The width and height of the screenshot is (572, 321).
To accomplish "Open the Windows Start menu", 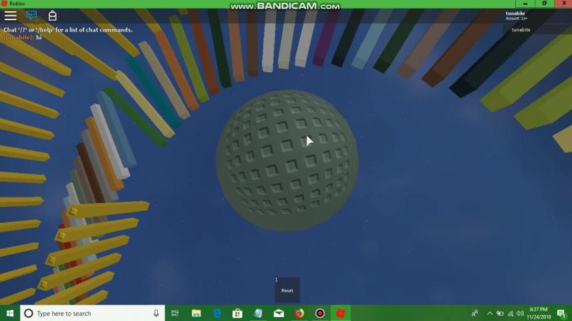I will click(10, 314).
